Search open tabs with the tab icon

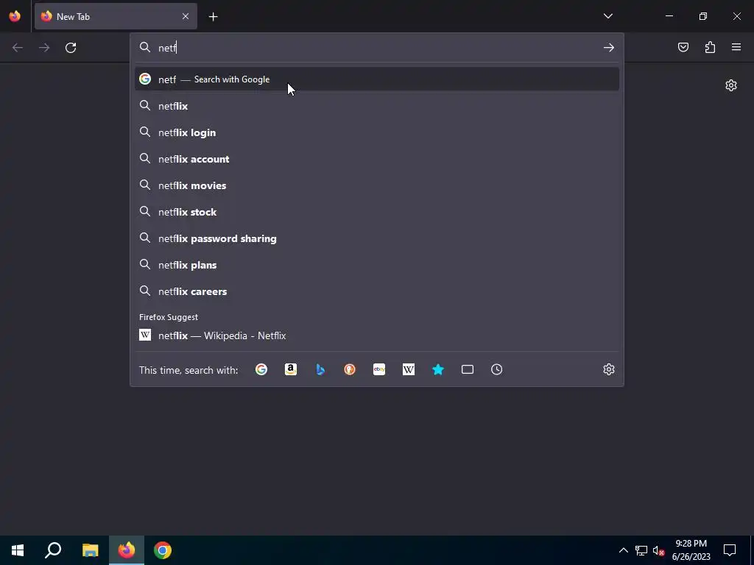[x=468, y=369]
